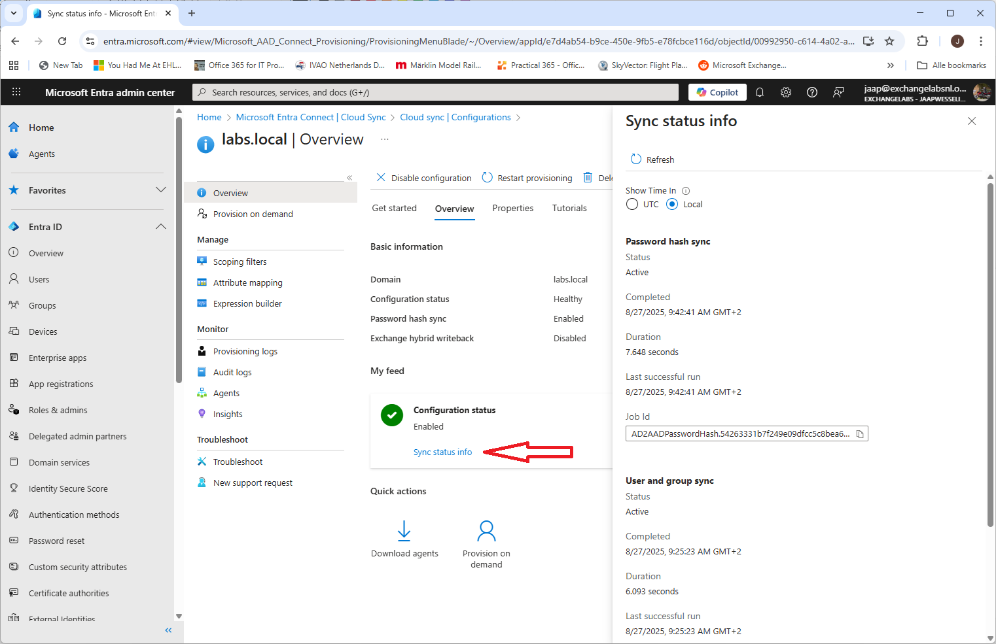Screen dimensions: 996x644
Task: Expand the Favorites section
Action: click(x=161, y=190)
